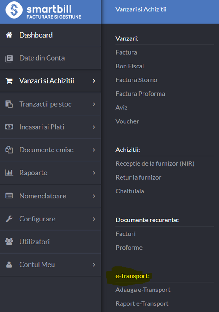Click the SmartBill logo icon

tap(14, 10)
